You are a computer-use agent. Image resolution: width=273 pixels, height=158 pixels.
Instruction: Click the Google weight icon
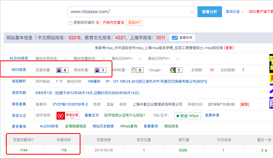tap(173, 70)
